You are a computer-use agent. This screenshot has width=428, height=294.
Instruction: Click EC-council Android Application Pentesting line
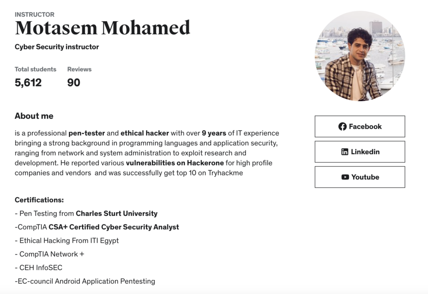[86, 281]
